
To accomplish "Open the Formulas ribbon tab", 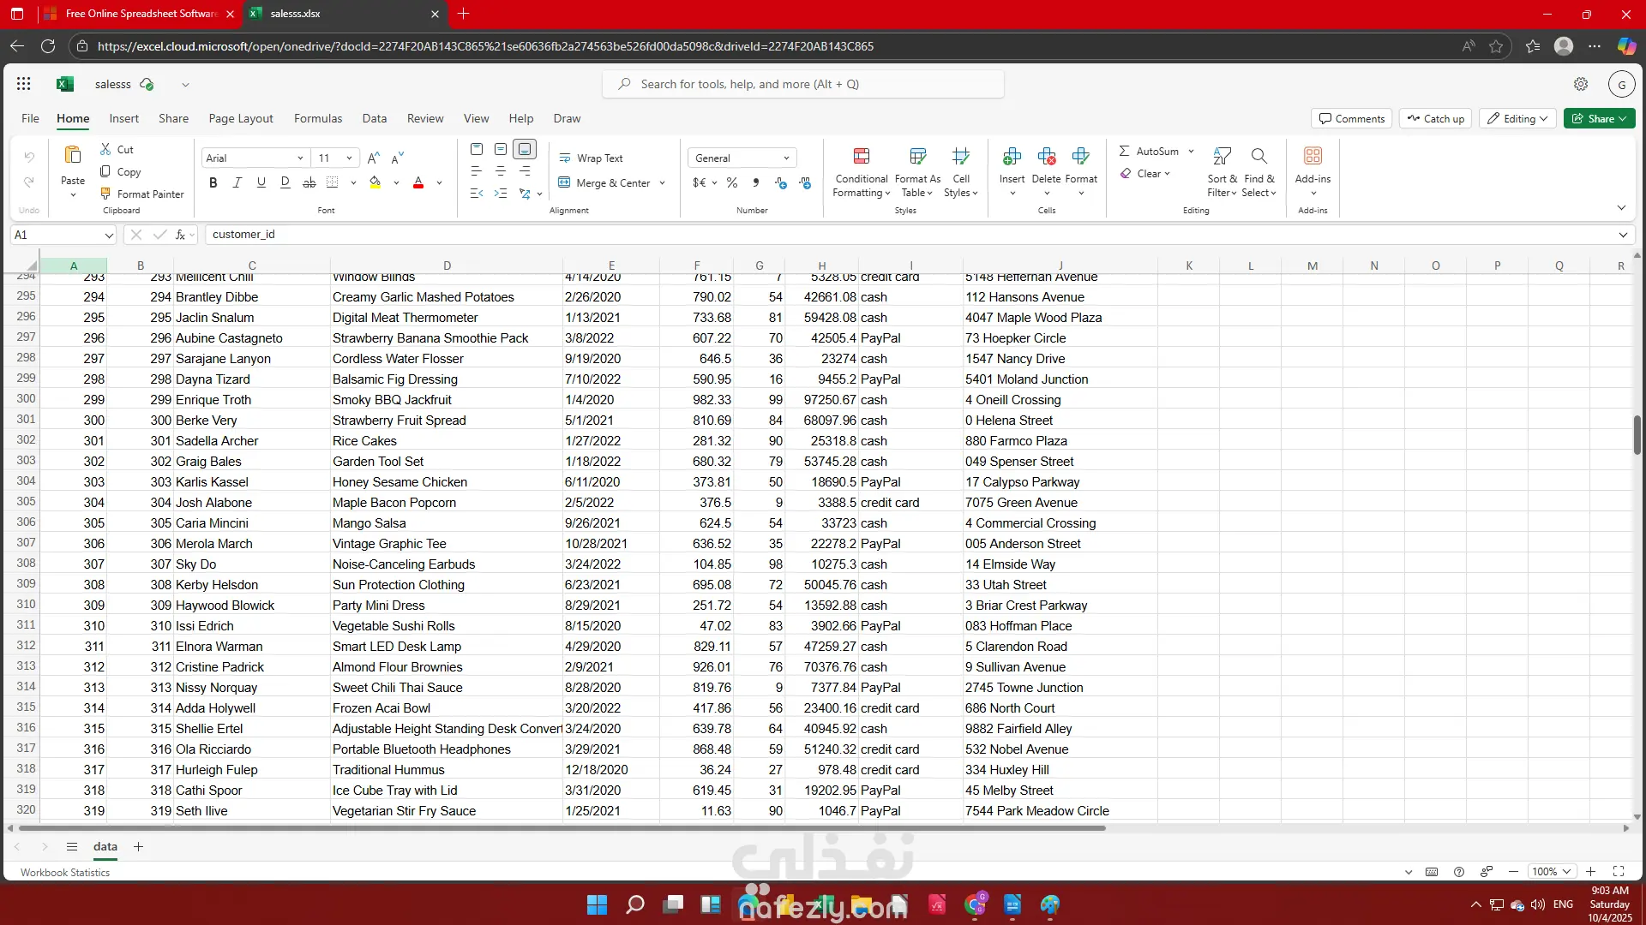I will pyautogui.click(x=317, y=118).
